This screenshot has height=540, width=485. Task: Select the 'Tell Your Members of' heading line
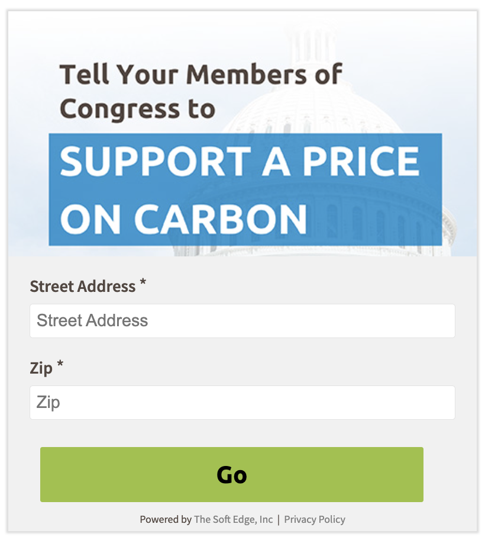[201, 73]
